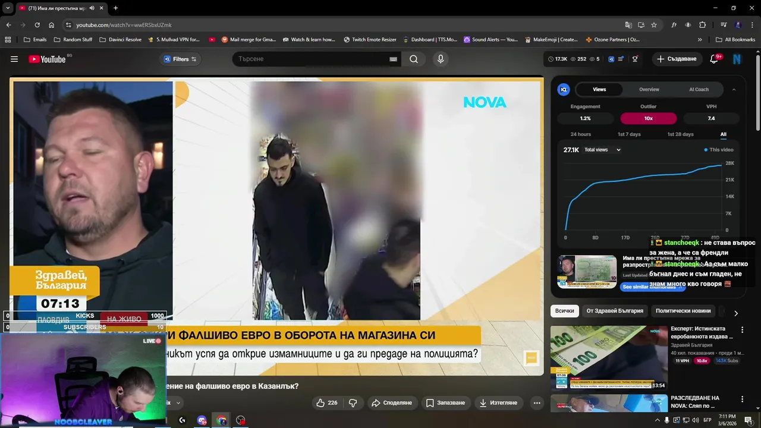Select the Политически новини chip
The image size is (761, 428).
tap(683, 311)
